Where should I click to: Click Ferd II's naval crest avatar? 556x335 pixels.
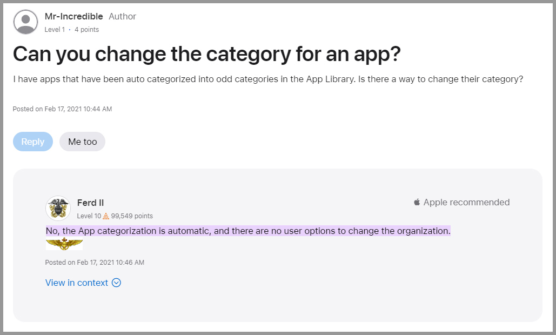coord(57,208)
